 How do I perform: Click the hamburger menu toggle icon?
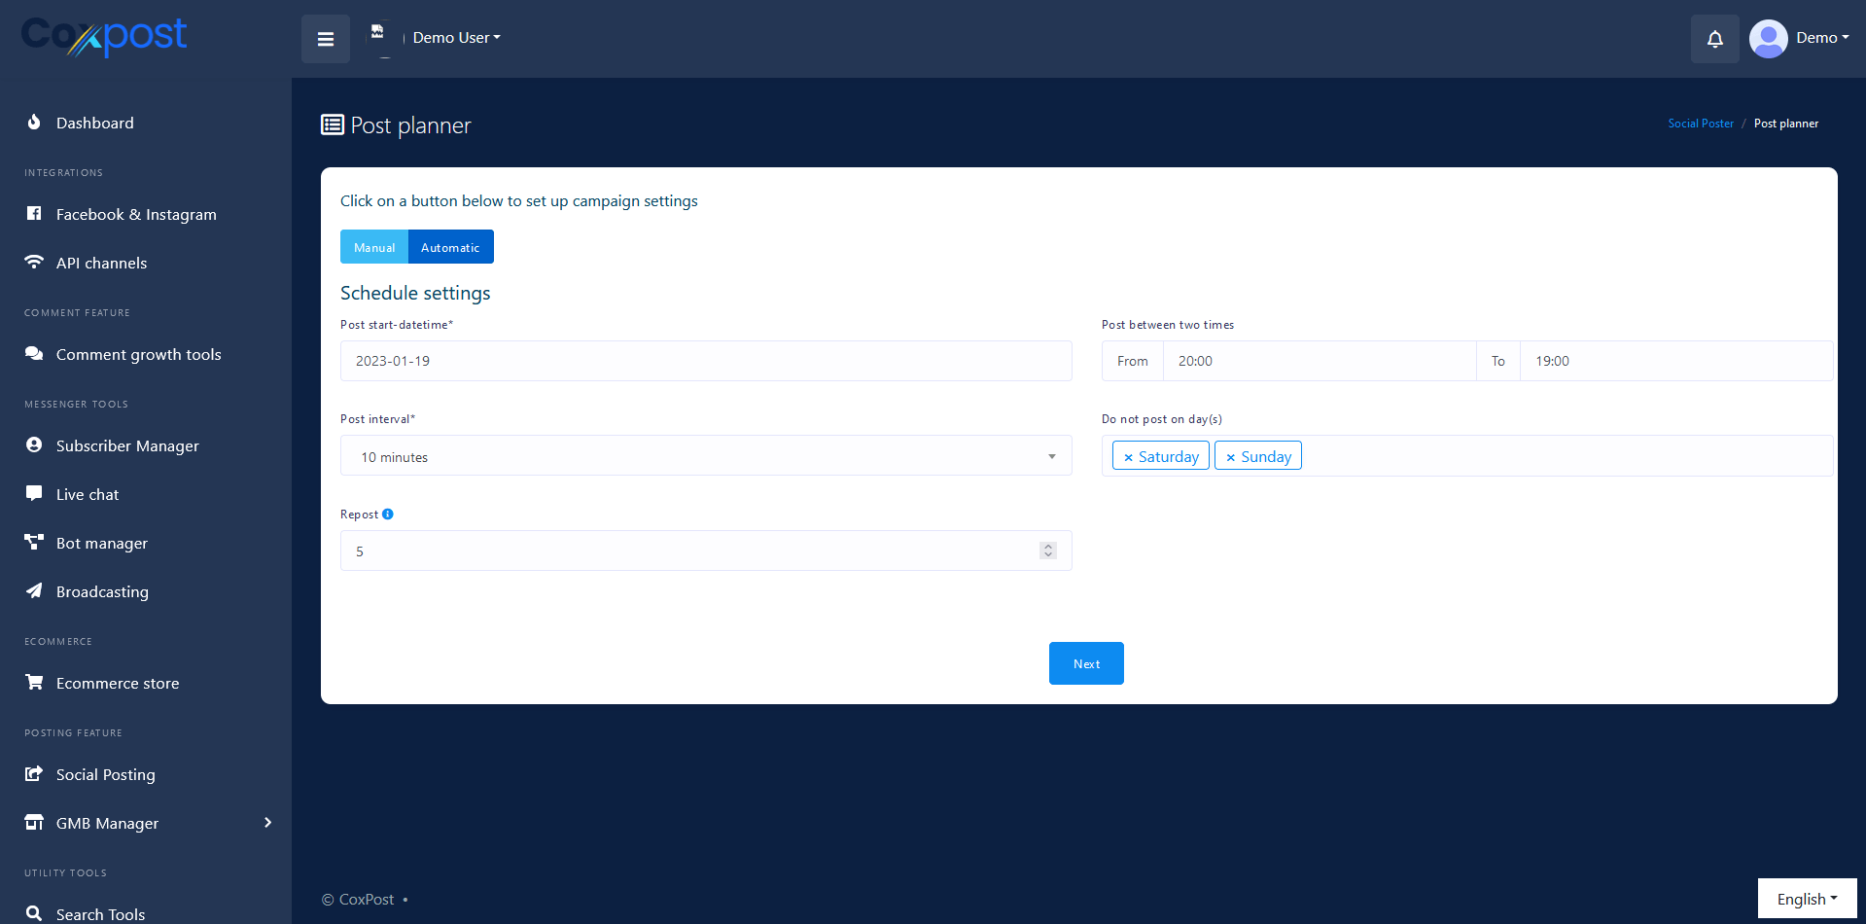326,39
